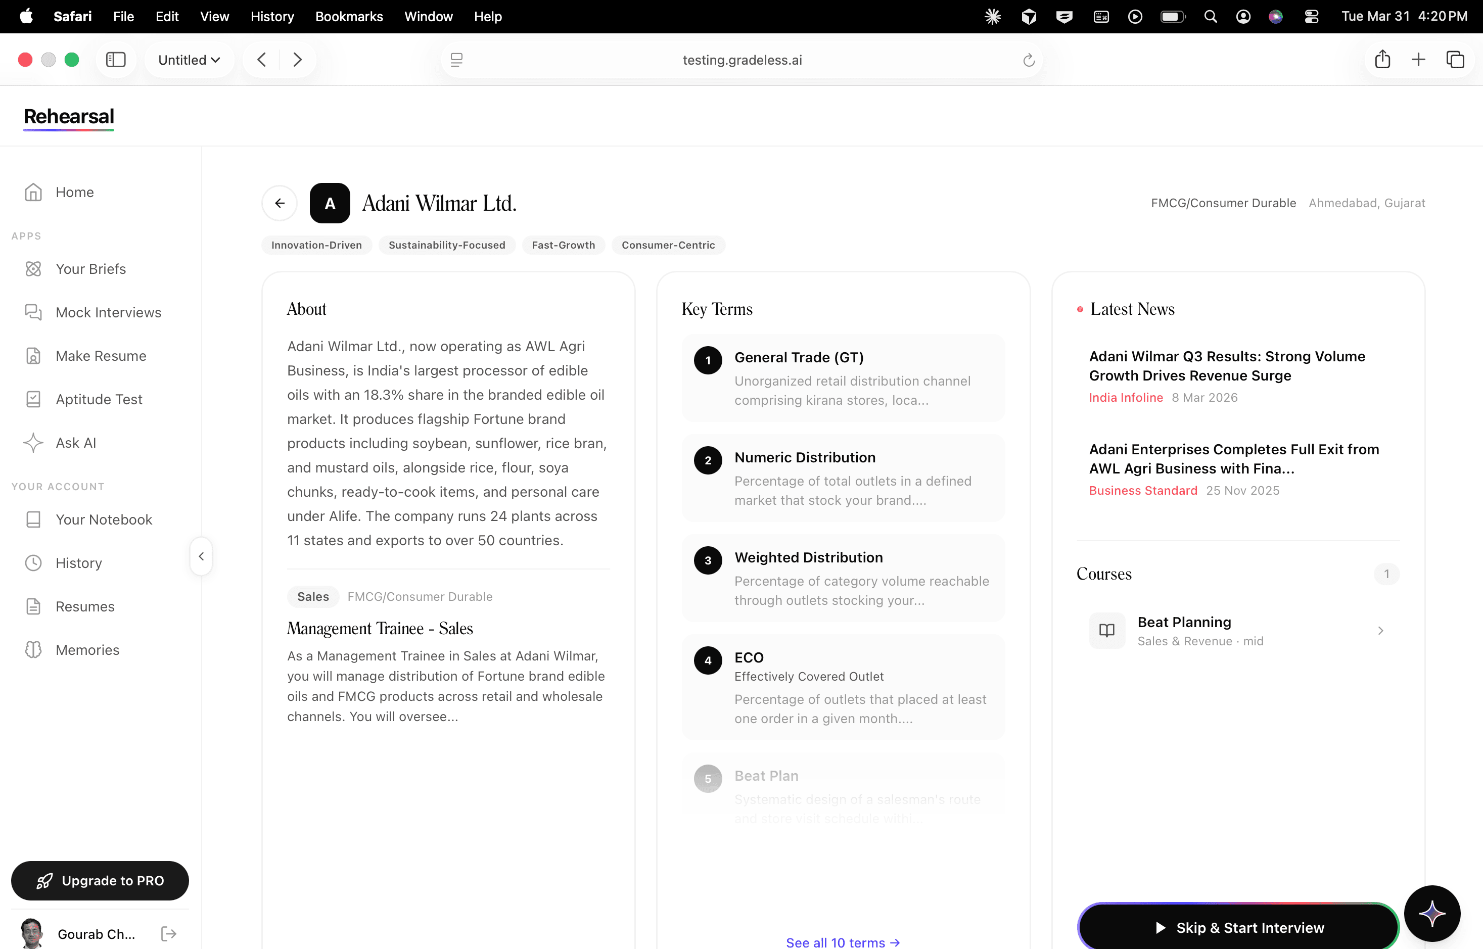Show tab overview in Safari
The image size is (1483, 949).
1455,59
